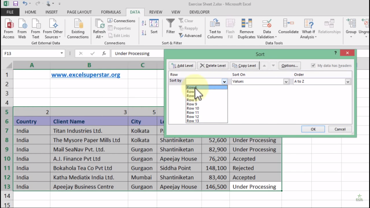Select column B header
Viewport: 370px width, 208px height.
click(89, 65)
